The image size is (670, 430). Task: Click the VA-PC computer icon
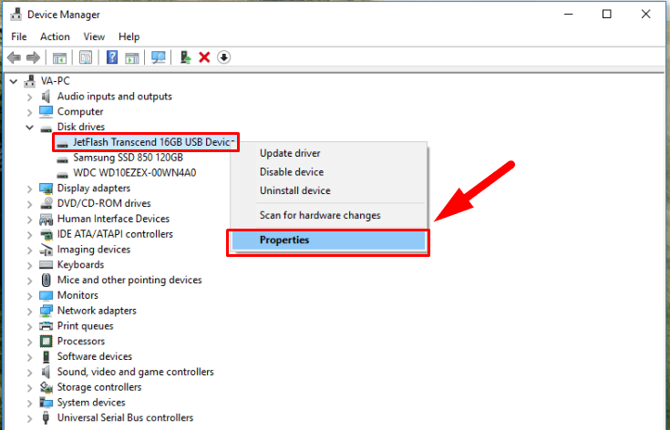(x=29, y=81)
